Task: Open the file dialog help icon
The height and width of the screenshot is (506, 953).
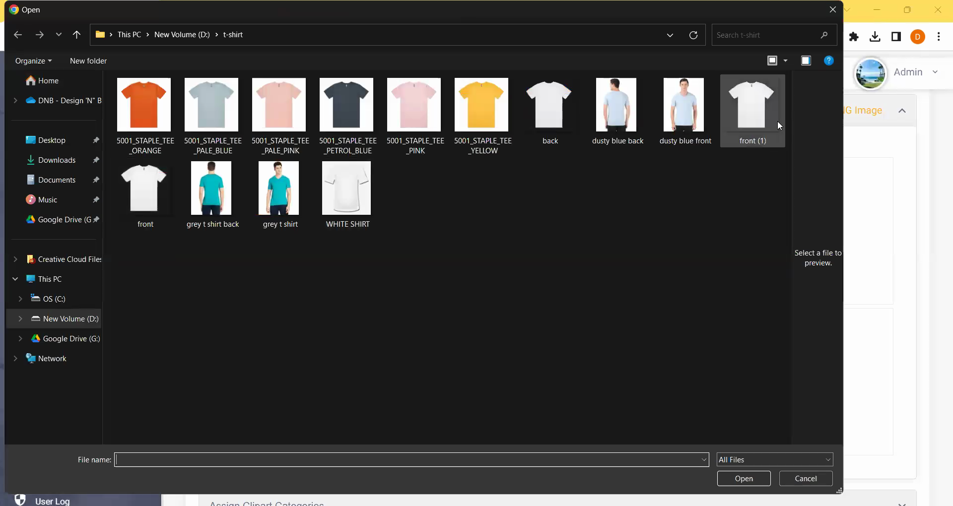Action: [x=828, y=61]
